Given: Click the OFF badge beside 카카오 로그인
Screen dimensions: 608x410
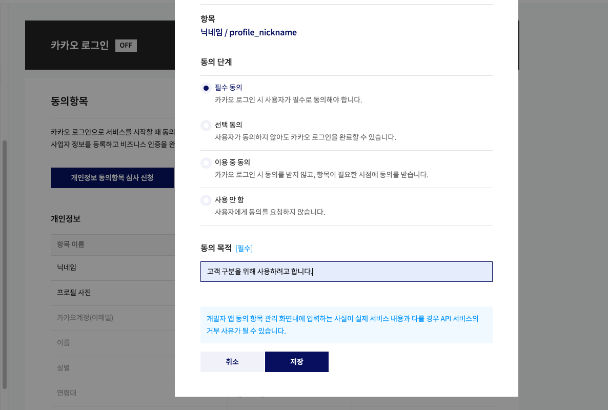Looking at the screenshot, I should [126, 45].
